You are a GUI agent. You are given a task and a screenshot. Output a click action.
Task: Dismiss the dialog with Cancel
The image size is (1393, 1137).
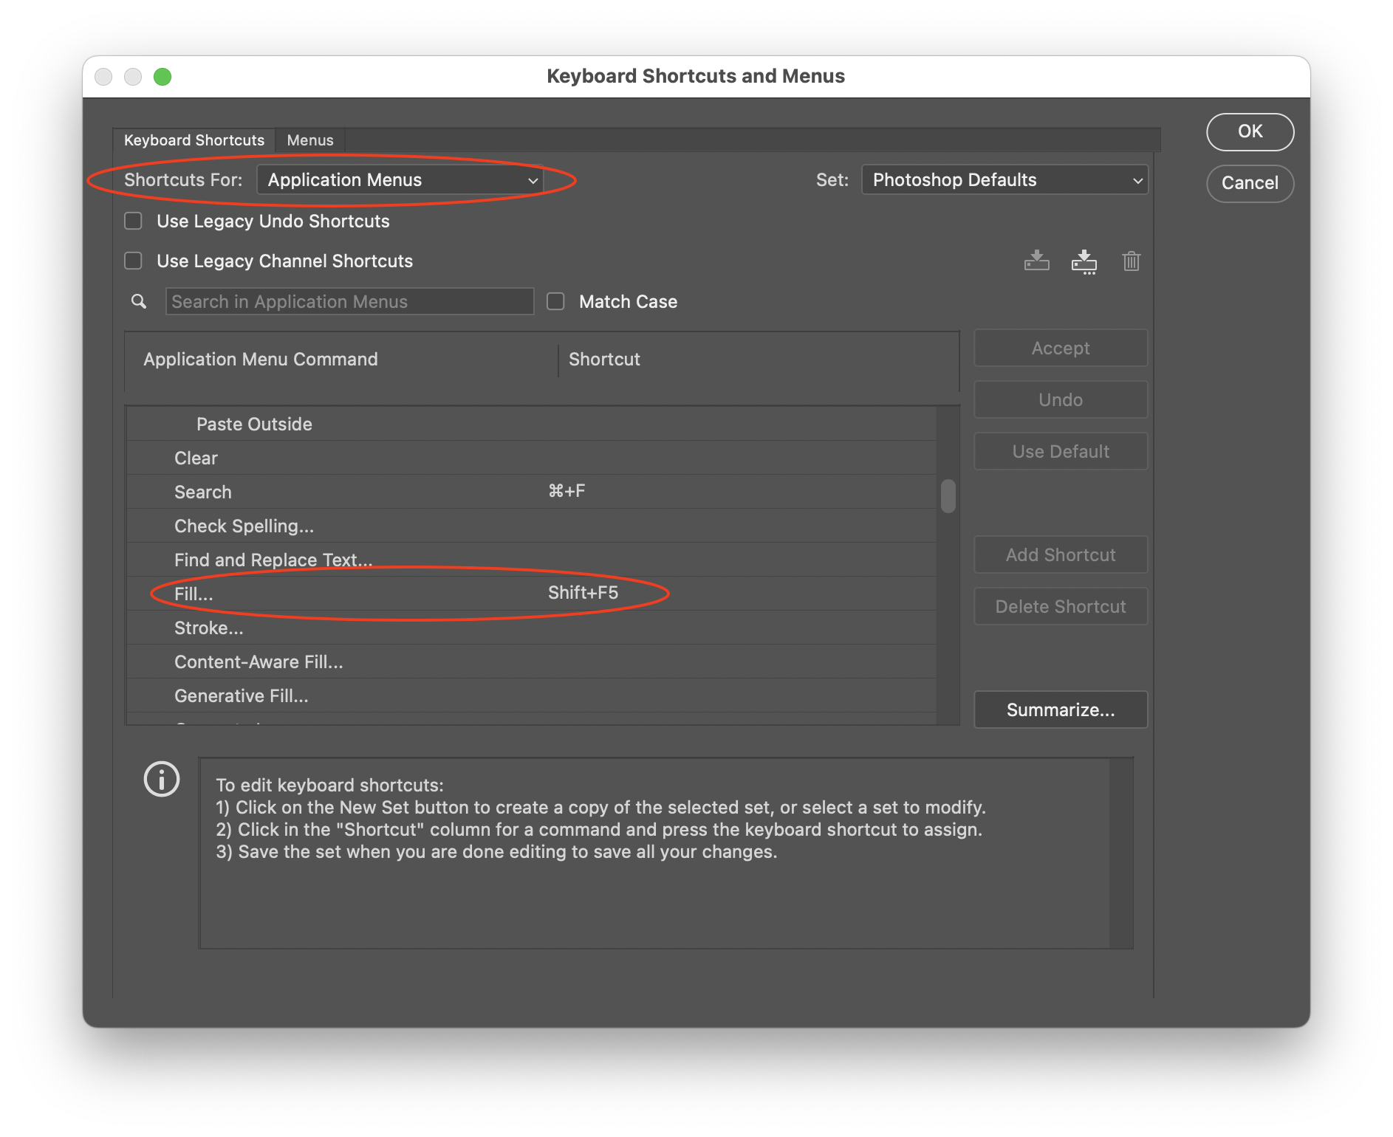1250,183
